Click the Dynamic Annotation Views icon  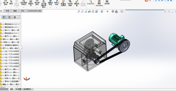pos(93,11)
